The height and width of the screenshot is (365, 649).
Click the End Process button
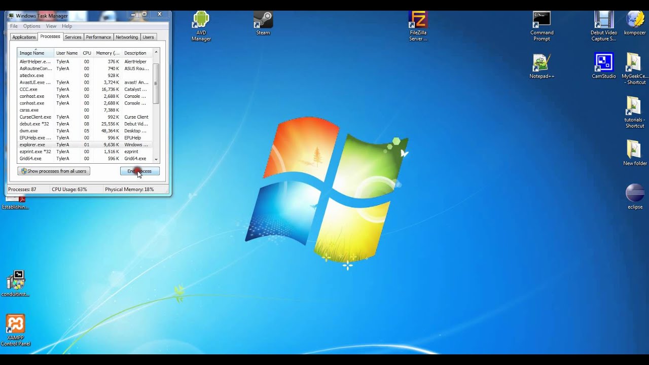(x=140, y=171)
